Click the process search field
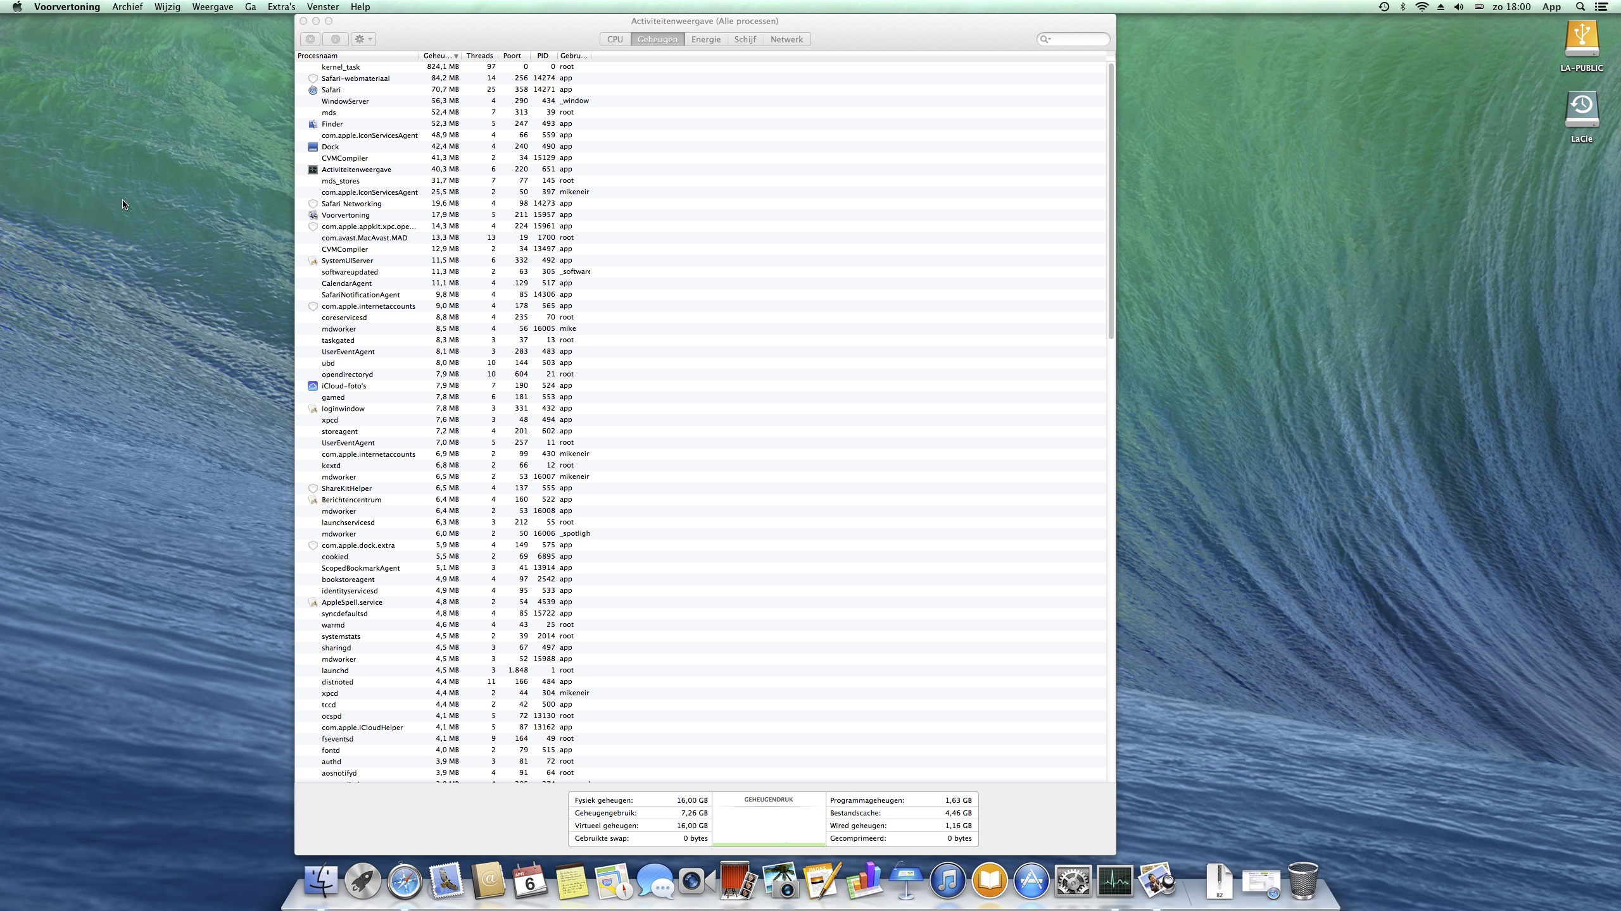The height and width of the screenshot is (911, 1621). 1076,39
